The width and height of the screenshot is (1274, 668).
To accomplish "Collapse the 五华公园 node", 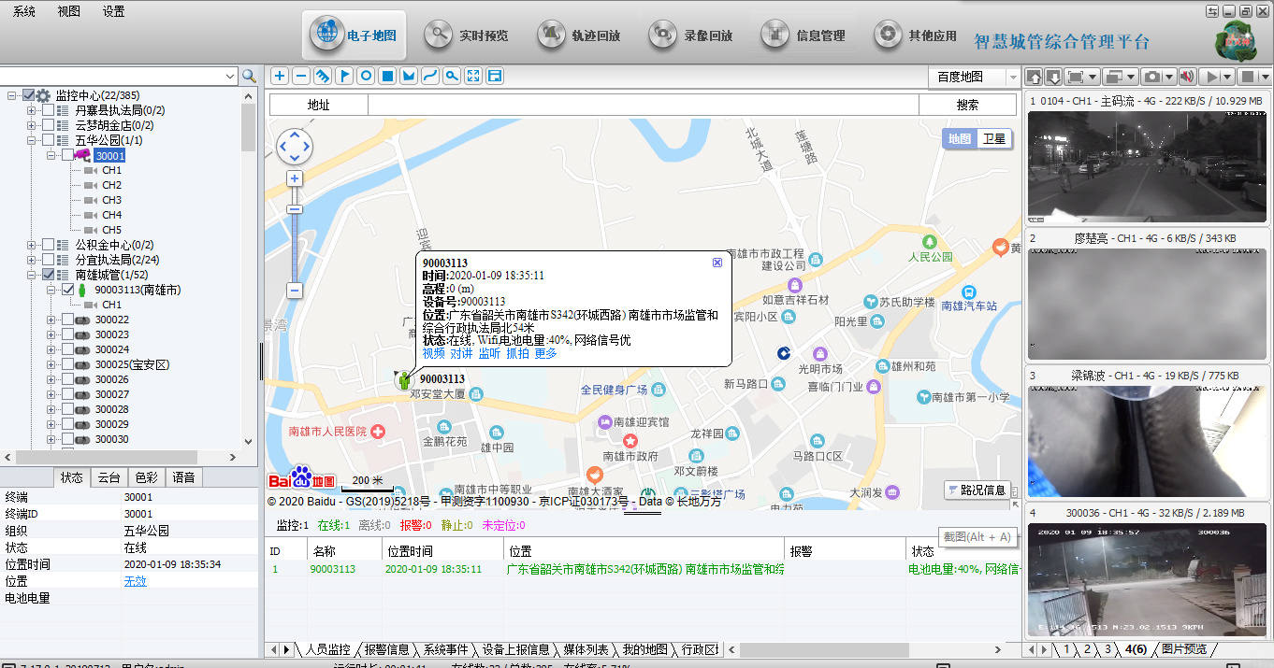I will tap(33, 140).
